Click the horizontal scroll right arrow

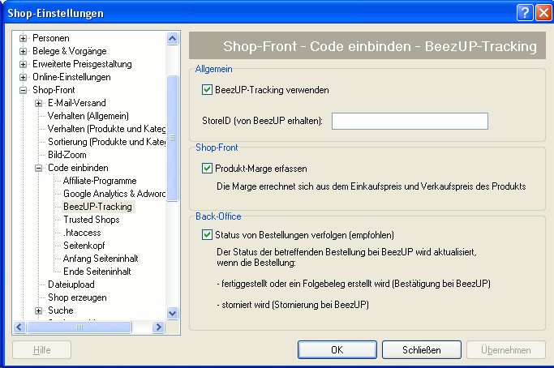coord(159,327)
